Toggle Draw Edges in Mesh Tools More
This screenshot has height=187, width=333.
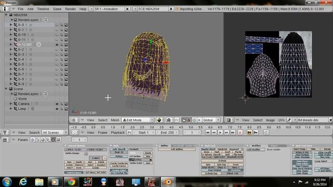coord(302,164)
